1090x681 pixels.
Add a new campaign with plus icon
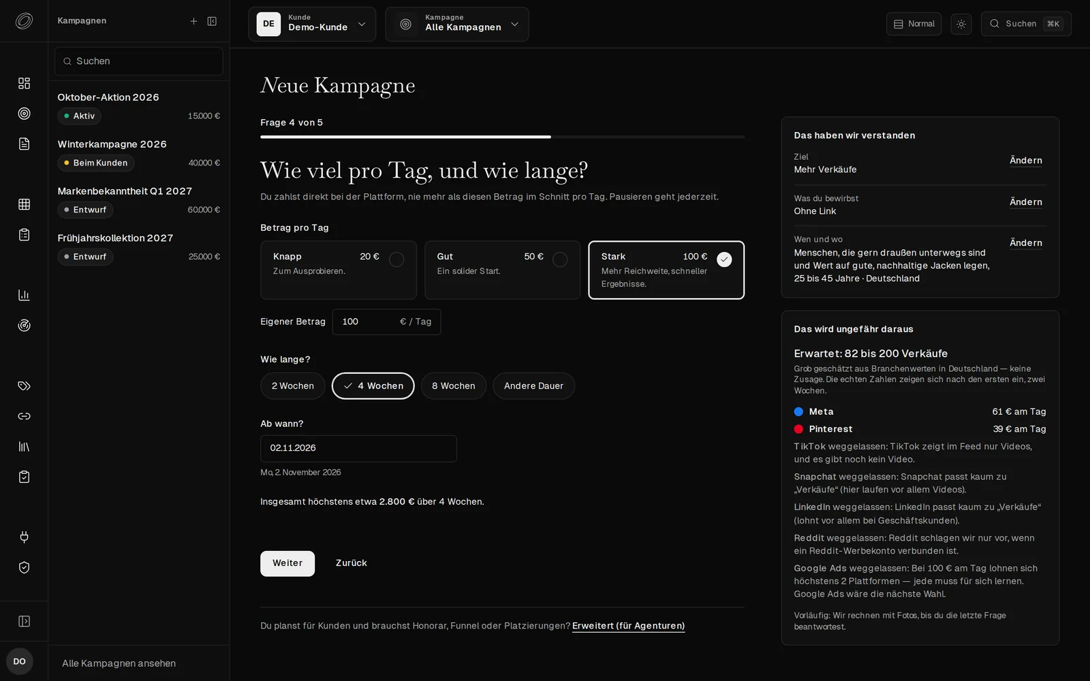[193, 21]
